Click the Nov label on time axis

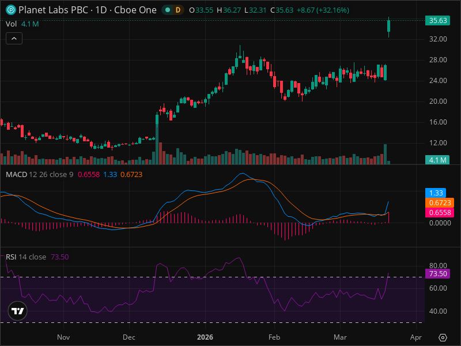tap(63, 337)
